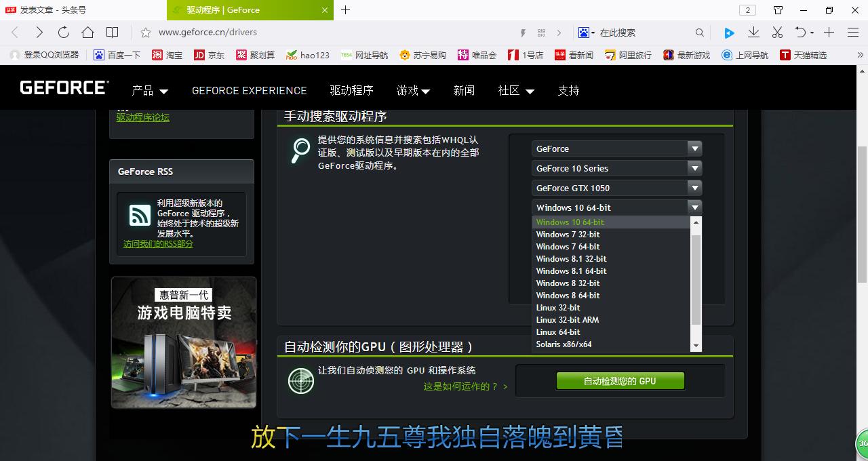The height and width of the screenshot is (461, 868).
Task: Expand the 产品 navigation menu
Action: pyautogui.click(x=150, y=91)
